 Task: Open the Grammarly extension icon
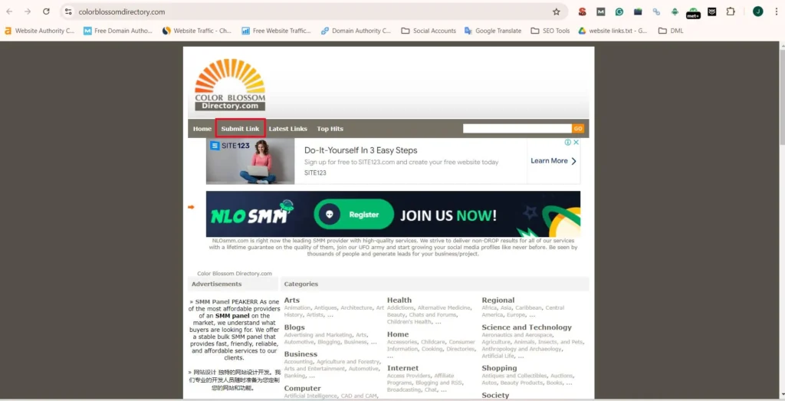point(619,12)
